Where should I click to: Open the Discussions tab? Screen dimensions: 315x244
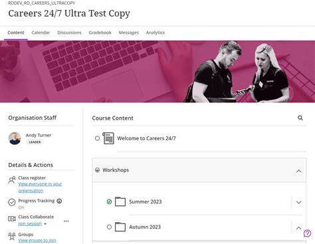tap(69, 33)
